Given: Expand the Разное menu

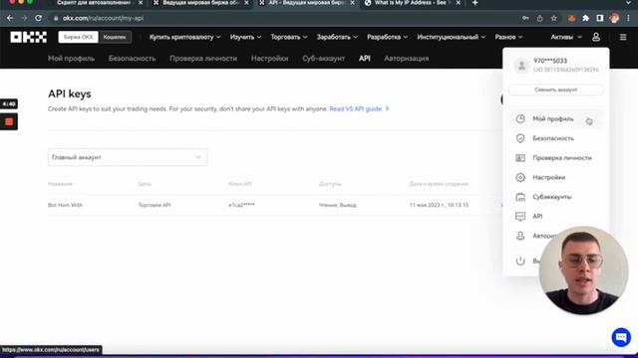Looking at the screenshot, I should click(508, 37).
